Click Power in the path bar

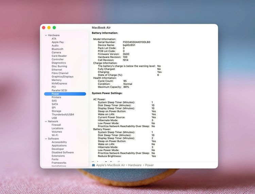(x=149, y=165)
